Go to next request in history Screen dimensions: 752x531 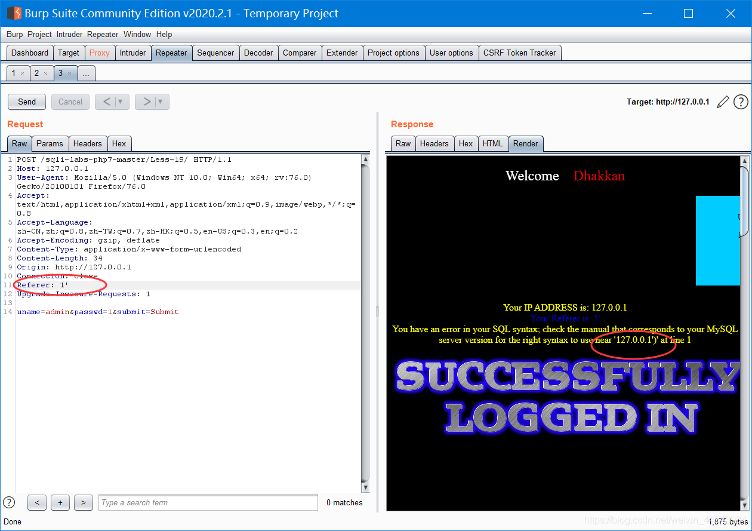click(147, 102)
